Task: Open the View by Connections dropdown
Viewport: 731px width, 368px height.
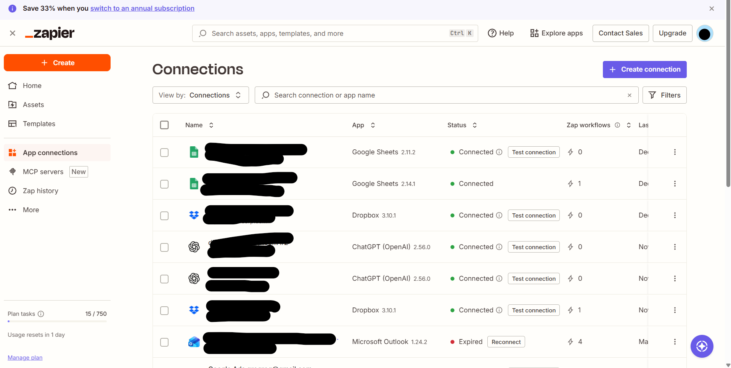Action: coord(201,95)
